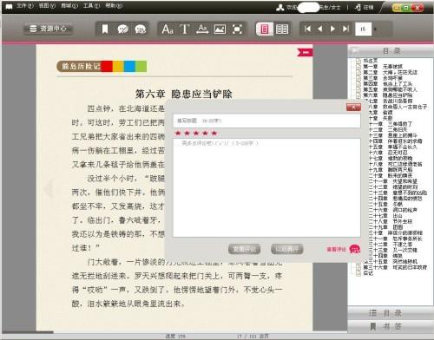Open 第二章 in the contents list

[x=391, y=72]
